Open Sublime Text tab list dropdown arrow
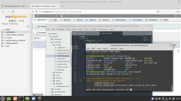 (150, 33)
